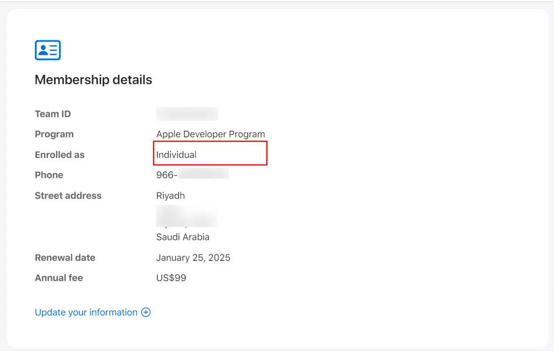
Task: Click the Saudi Arabia country text
Action: [x=183, y=237]
